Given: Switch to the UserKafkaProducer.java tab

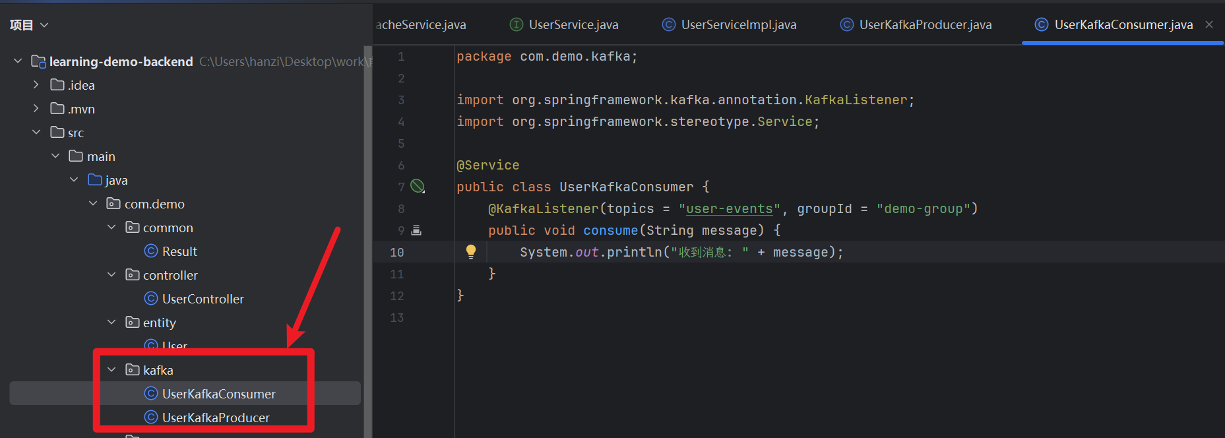Looking at the screenshot, I should click(x=924, y=25).
